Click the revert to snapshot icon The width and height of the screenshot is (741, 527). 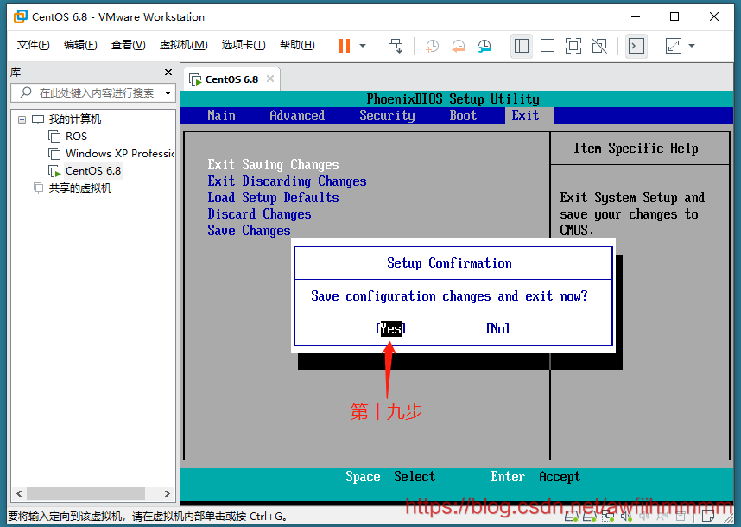458,46
